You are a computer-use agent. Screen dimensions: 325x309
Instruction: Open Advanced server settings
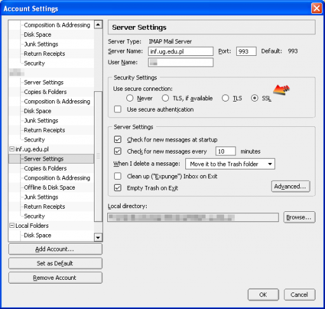(291, 187)
